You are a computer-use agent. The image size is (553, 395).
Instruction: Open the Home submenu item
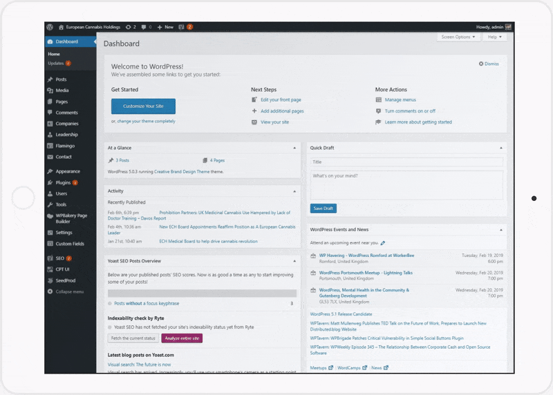[54, 54]
